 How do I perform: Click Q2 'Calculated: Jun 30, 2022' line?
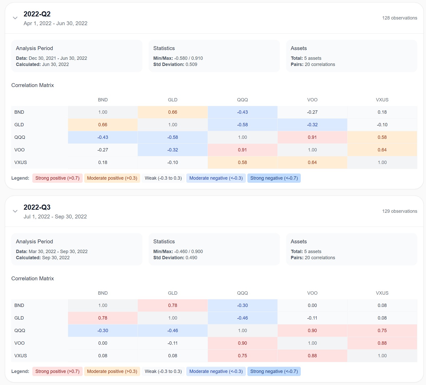(x=42, y=64)
